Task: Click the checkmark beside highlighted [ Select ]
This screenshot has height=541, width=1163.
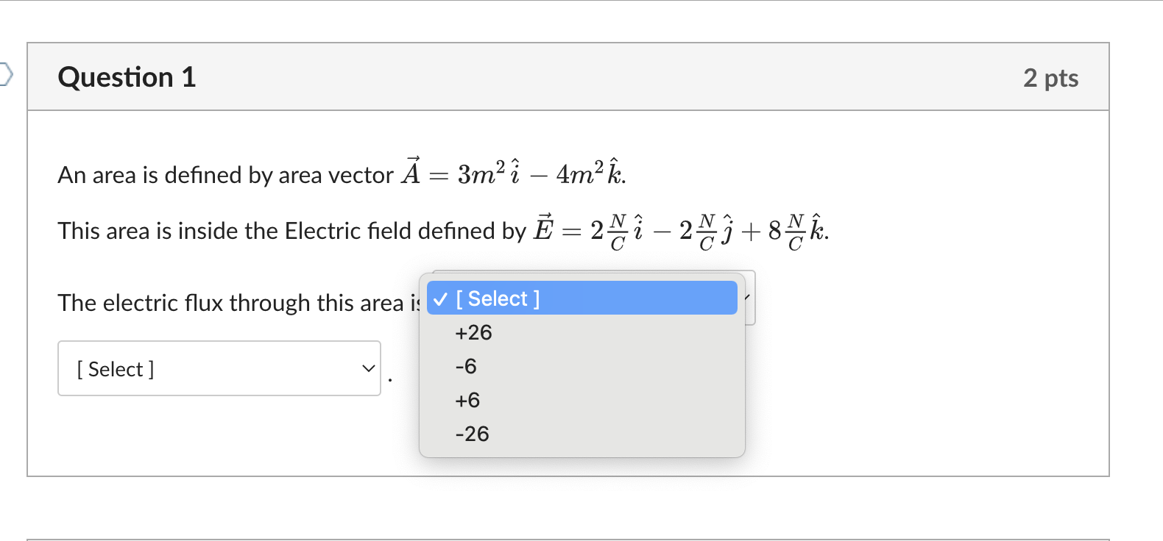Action: coord(441,299)
